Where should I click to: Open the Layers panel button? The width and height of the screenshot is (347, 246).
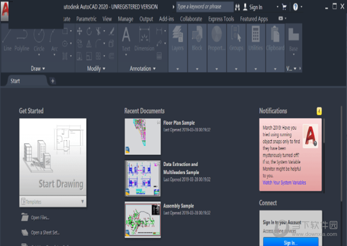pos(178,39)
